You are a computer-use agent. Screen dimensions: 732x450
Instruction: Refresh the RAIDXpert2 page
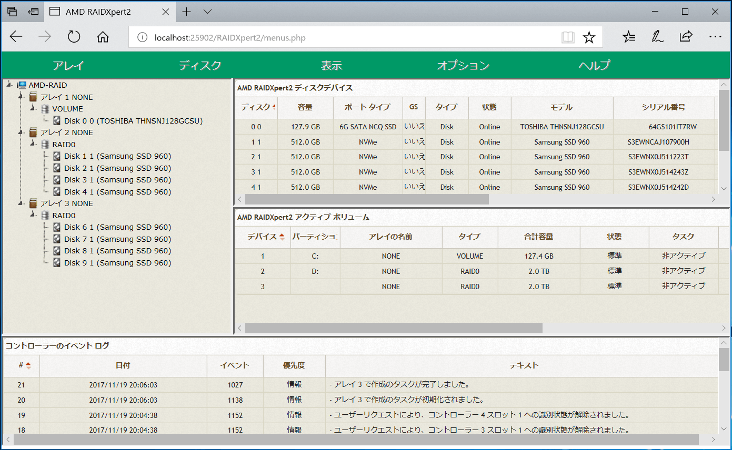[74, 37]
